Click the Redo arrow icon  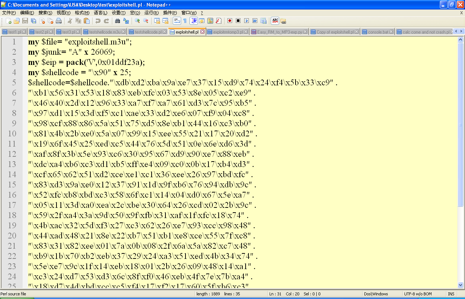106,21
